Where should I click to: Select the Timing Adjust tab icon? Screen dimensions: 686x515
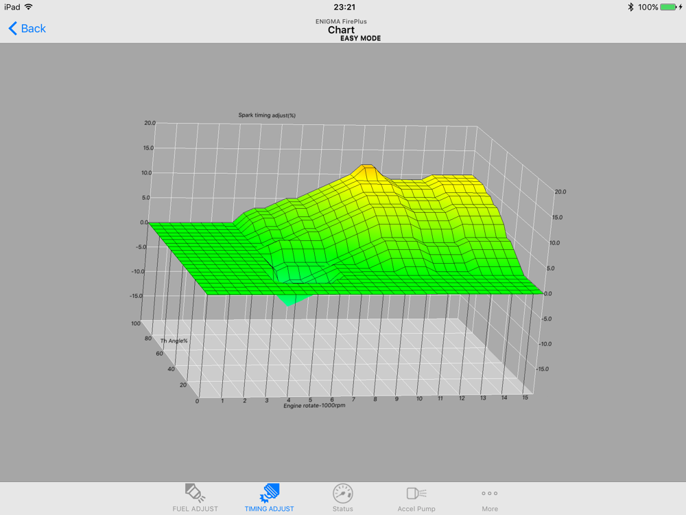click(x=270, y=492)
